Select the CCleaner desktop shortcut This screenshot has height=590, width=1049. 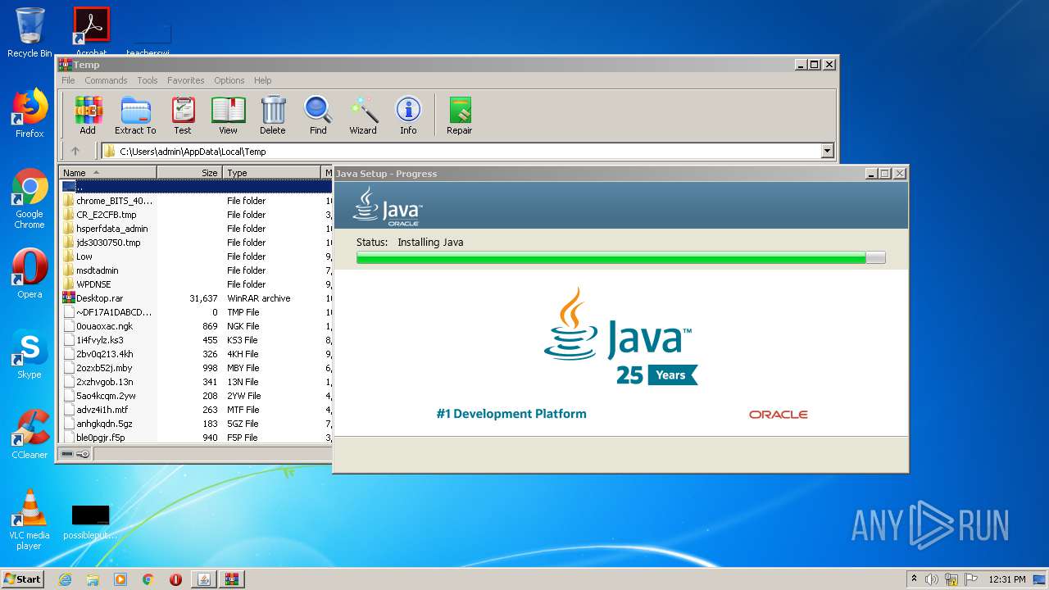point(30,434)
